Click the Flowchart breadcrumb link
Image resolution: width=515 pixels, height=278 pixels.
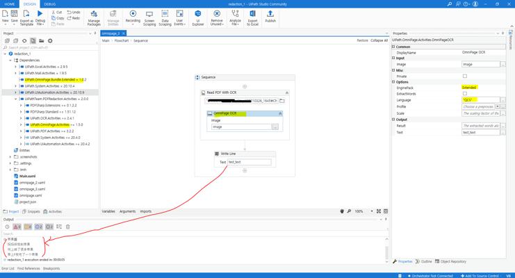122,41
